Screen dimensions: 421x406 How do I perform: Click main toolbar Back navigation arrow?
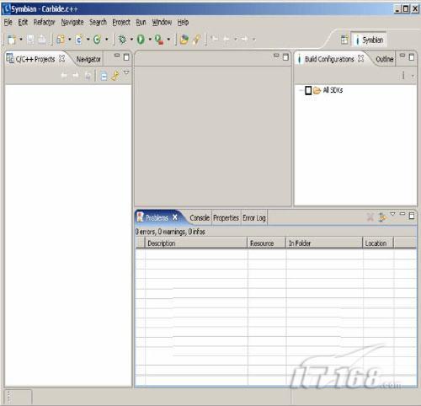click(226, 39)
